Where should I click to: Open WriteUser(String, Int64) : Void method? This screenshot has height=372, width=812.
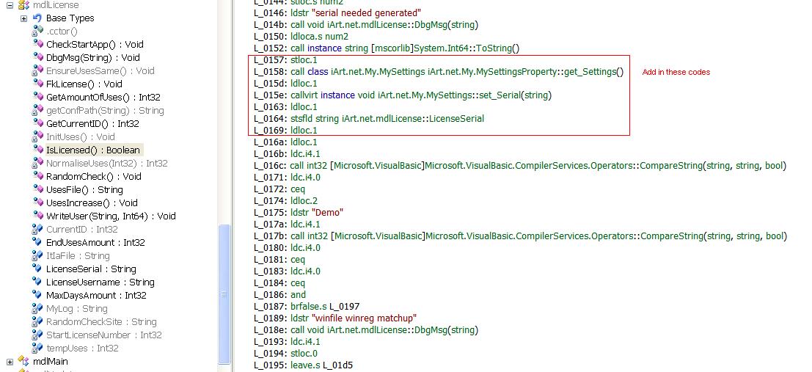(x=111, y=216)
